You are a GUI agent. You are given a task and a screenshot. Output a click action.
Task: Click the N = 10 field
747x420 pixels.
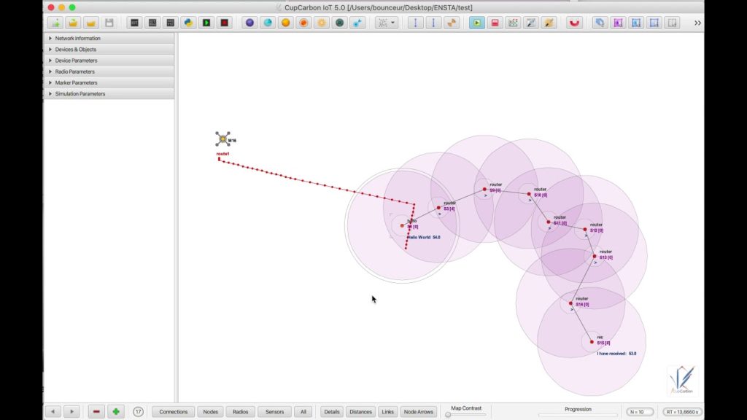pyautogui.click(x=639, y=412)
